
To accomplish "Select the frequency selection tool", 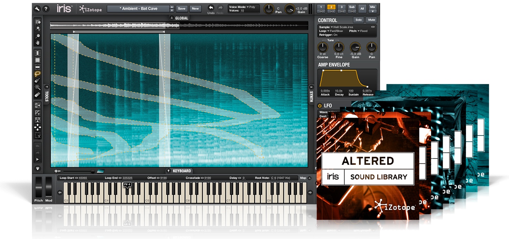I will tap(37, 67).
